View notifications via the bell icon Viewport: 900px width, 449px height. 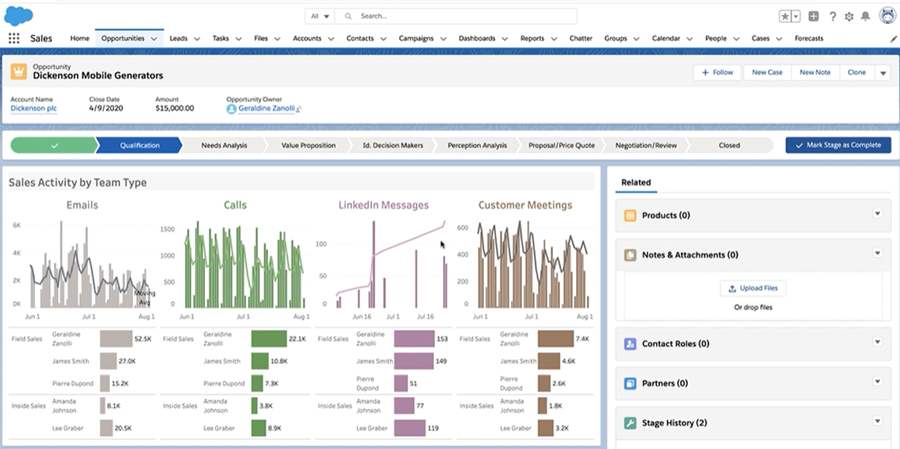click(866, 16)
